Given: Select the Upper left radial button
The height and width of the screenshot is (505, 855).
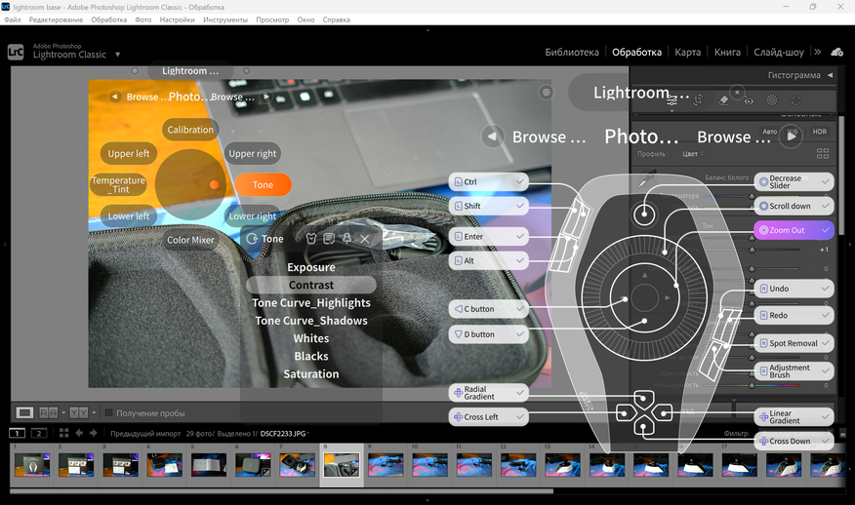Looking at the screenshot, I should tap(129, 154).
